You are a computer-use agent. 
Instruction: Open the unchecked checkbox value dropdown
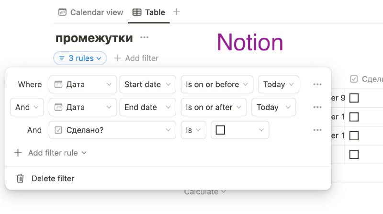(x=240, y=130)
